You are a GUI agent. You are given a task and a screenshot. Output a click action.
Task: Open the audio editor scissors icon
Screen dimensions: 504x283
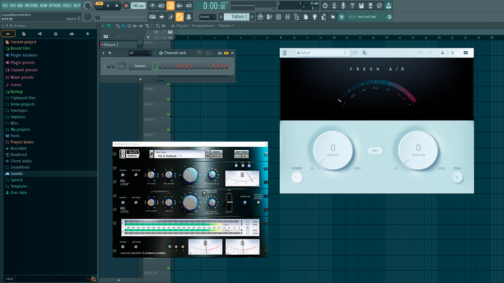pos(334,6)
